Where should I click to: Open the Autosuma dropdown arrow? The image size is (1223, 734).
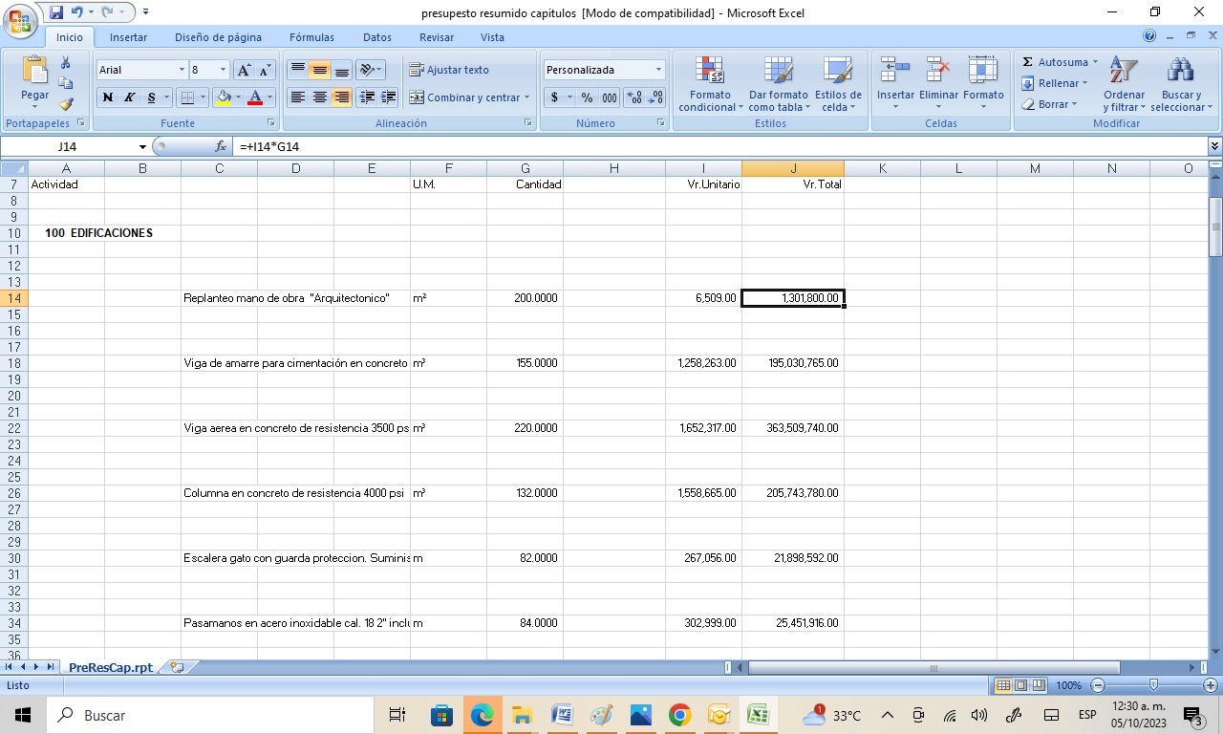click(x=1095, y=62)
